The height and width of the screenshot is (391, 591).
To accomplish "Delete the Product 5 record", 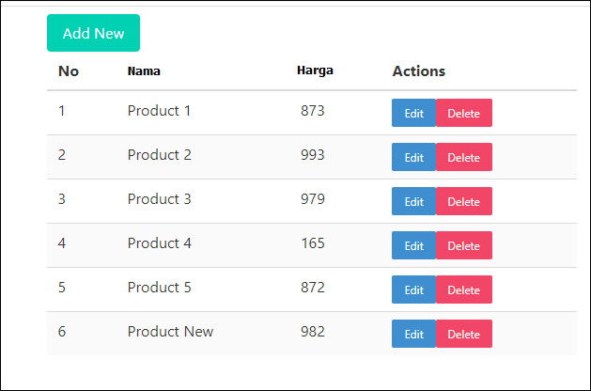I will 463,290.
